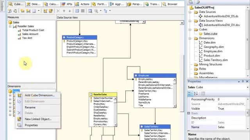The width and height of the screenshot is (250, 140).
Task: Choose Rename from the context menu
Action: point(30,107)
